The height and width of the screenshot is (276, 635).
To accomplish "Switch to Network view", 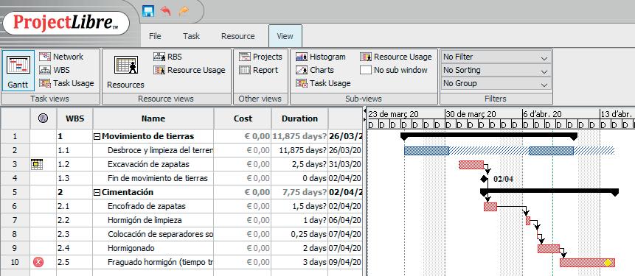I will (x=61, y=57).
